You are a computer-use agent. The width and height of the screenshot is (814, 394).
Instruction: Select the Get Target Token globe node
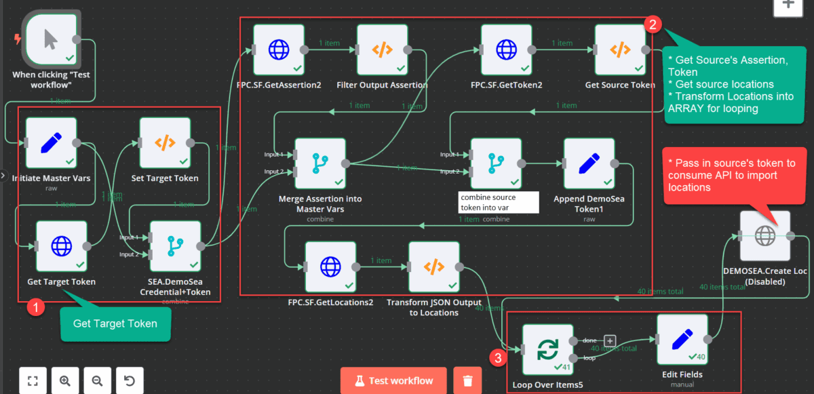pos(61,246)
